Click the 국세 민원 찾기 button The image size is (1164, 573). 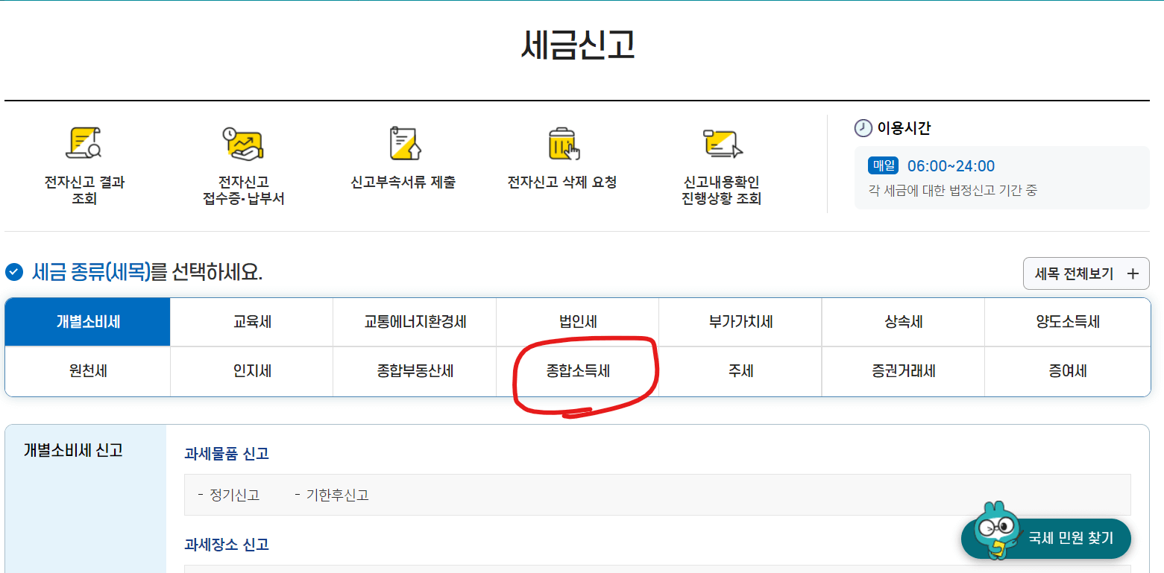coord(1046,538)
